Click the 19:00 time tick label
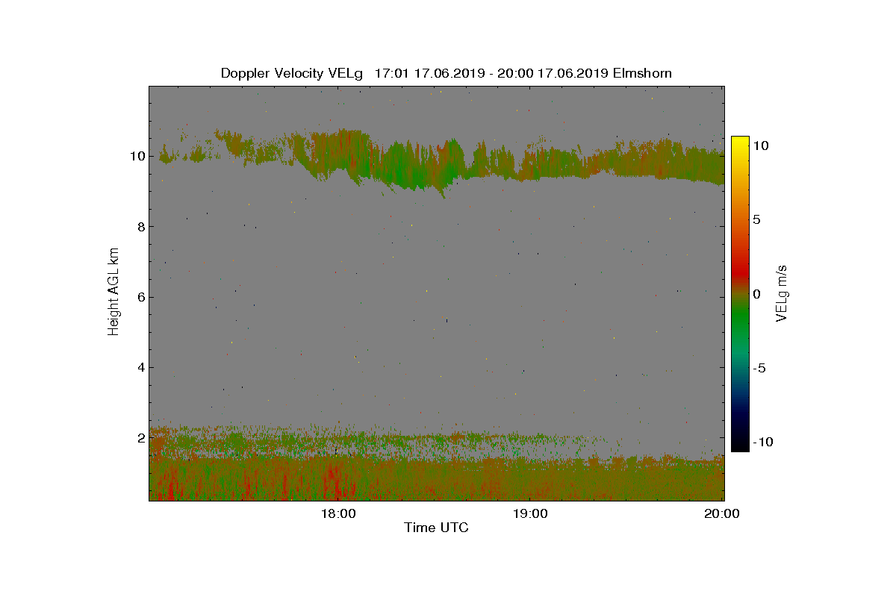Image resolution: width=896 pixels, height=597 pixels. [531, 513]
